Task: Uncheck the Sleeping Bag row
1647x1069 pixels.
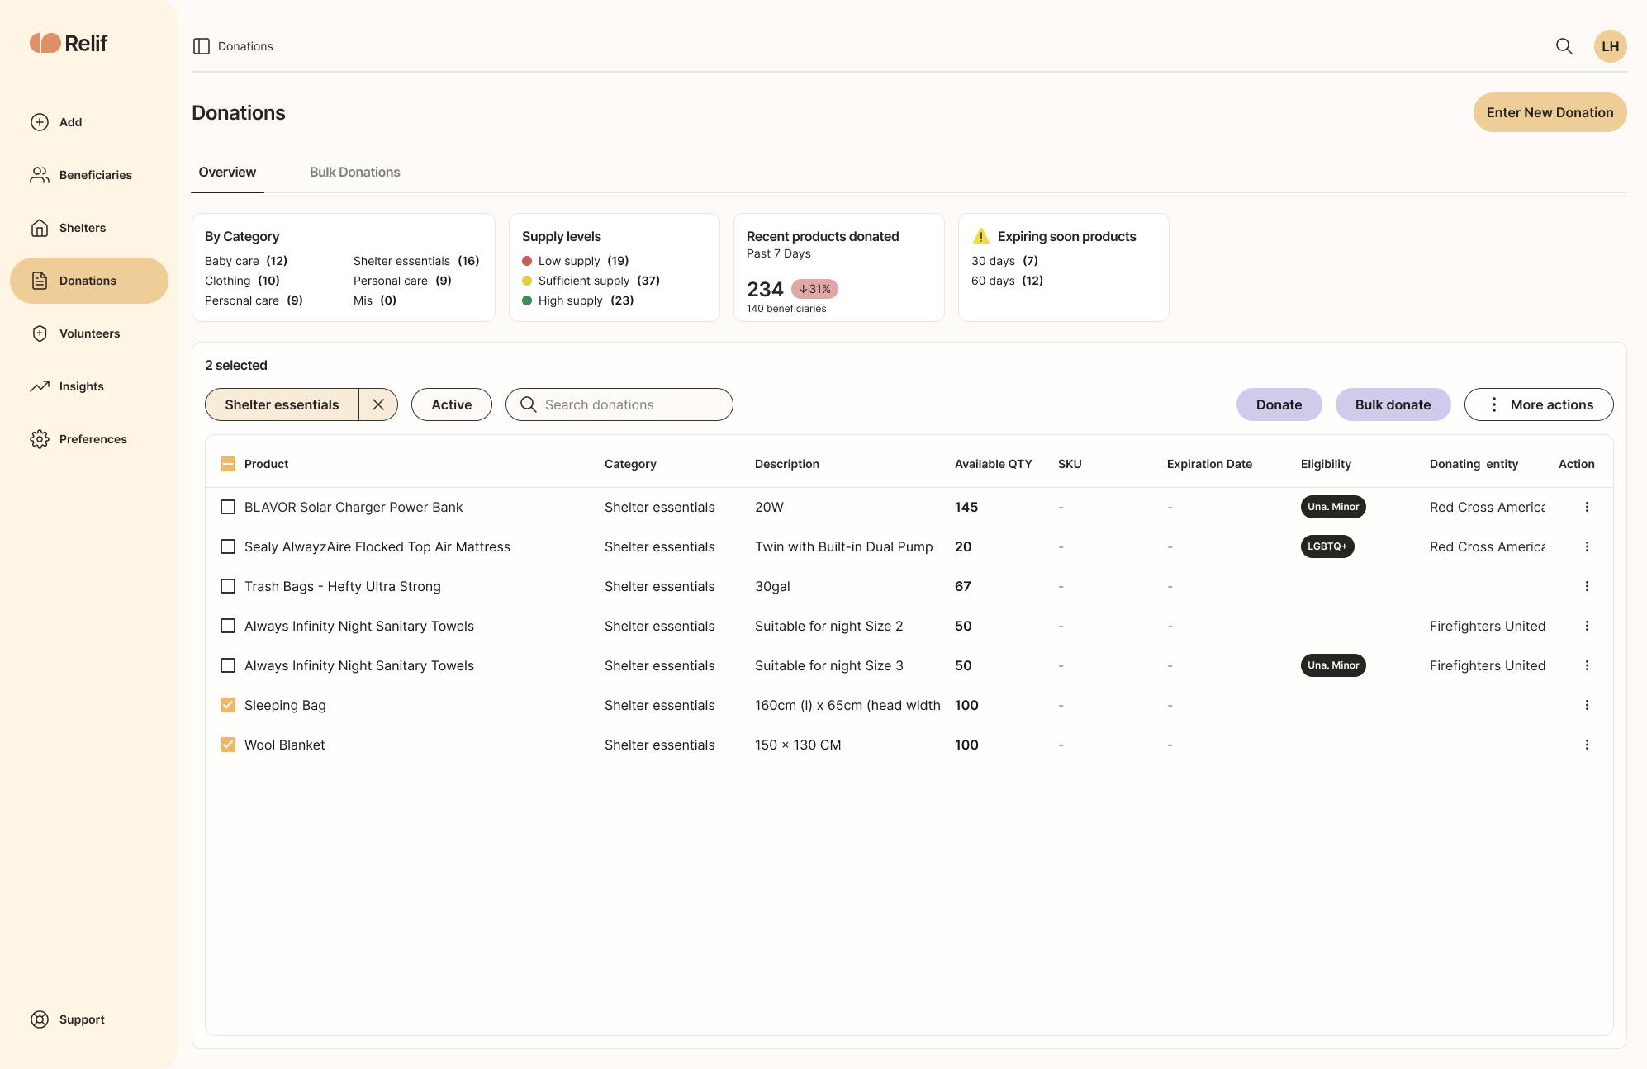Action: (x=228, y=705)
